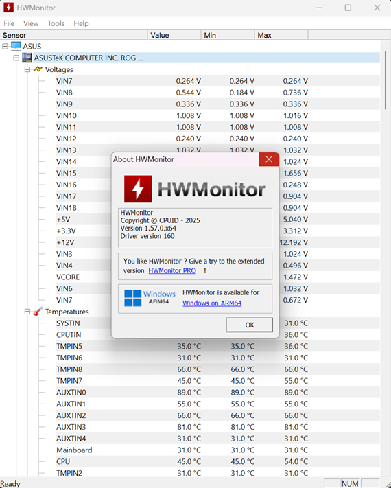Click the vertical scrollbar thumb
Image resolution: width=391 pixels, height=488 pixels.
(x=386, y=80)
